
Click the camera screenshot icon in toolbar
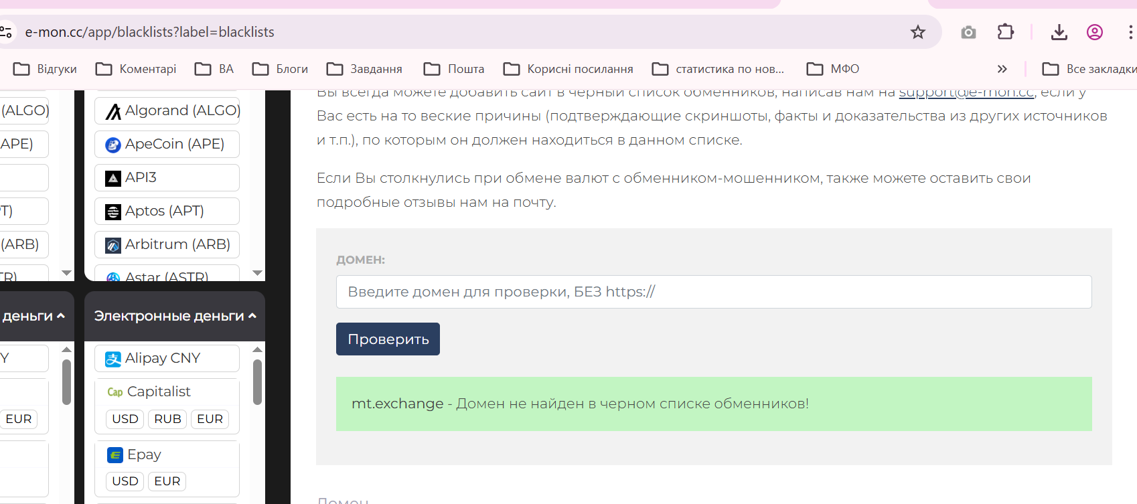coord(968,32)
